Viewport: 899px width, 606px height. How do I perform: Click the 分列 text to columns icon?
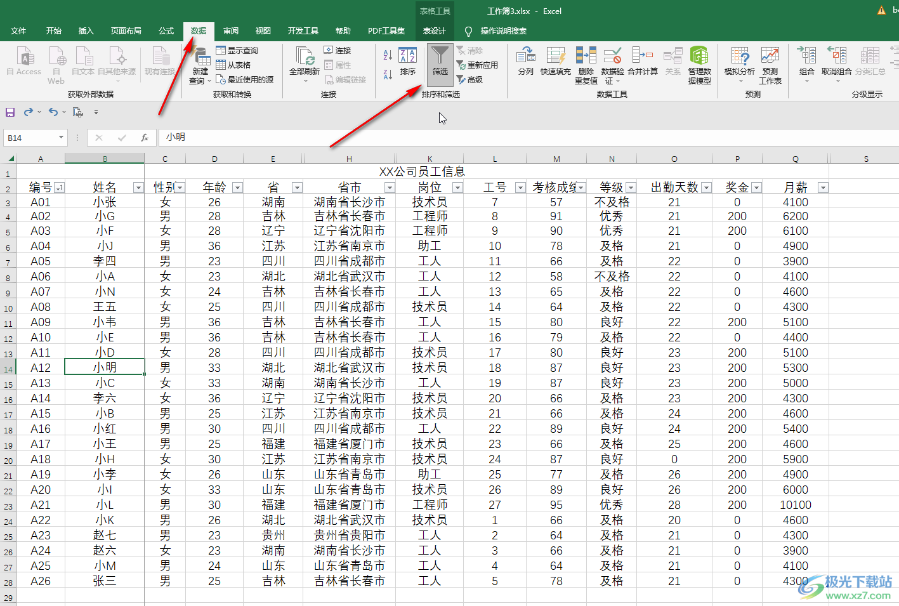coord(526,62)
